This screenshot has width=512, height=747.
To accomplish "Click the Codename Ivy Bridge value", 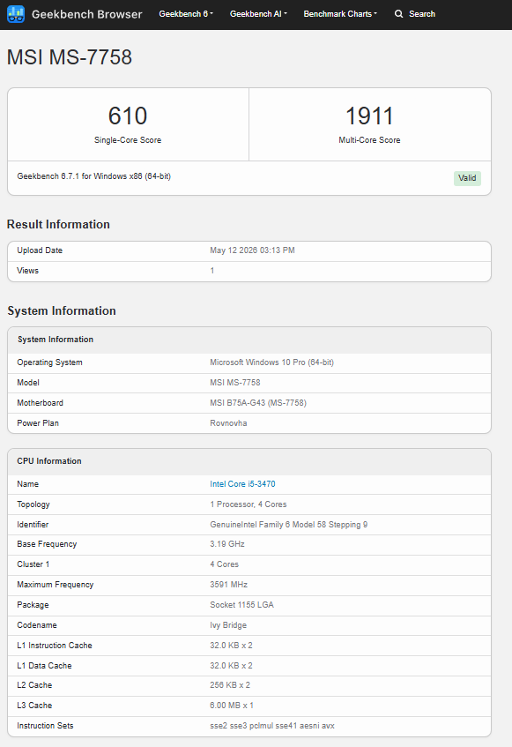I will click(x=228, y=625).
